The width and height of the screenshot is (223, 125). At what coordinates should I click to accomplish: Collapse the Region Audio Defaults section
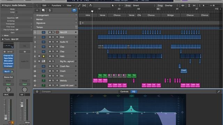point(3,6)
